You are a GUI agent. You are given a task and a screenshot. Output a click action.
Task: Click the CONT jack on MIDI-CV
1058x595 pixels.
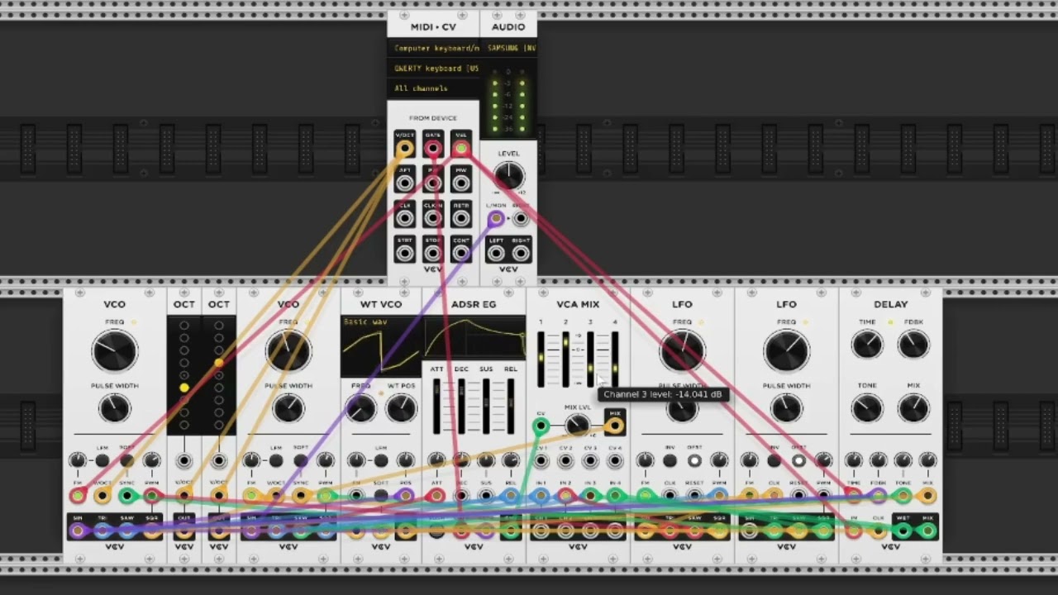(461, 252)
